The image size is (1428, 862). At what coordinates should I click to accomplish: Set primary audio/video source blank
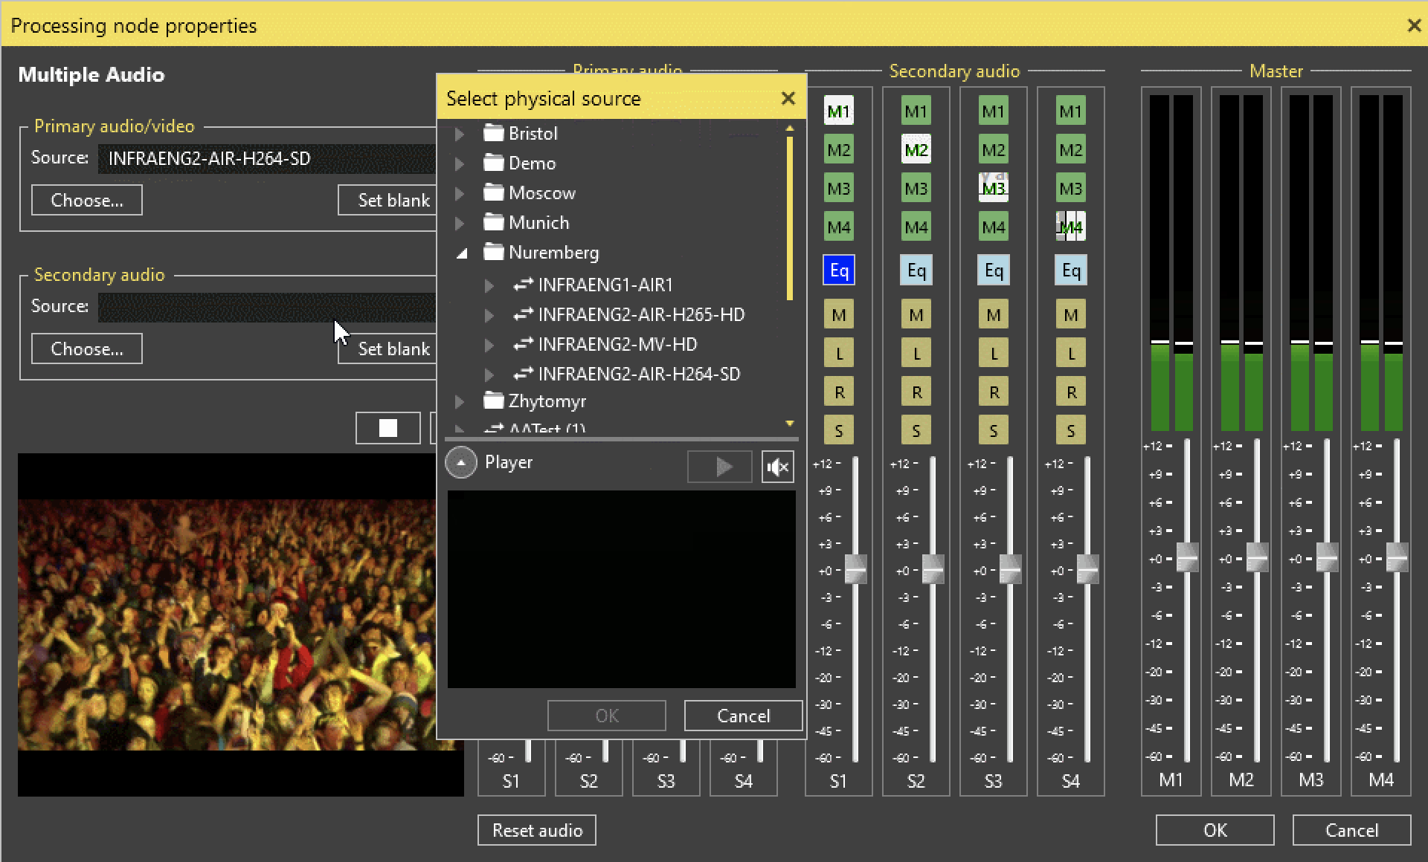click(x=387, y=200)
